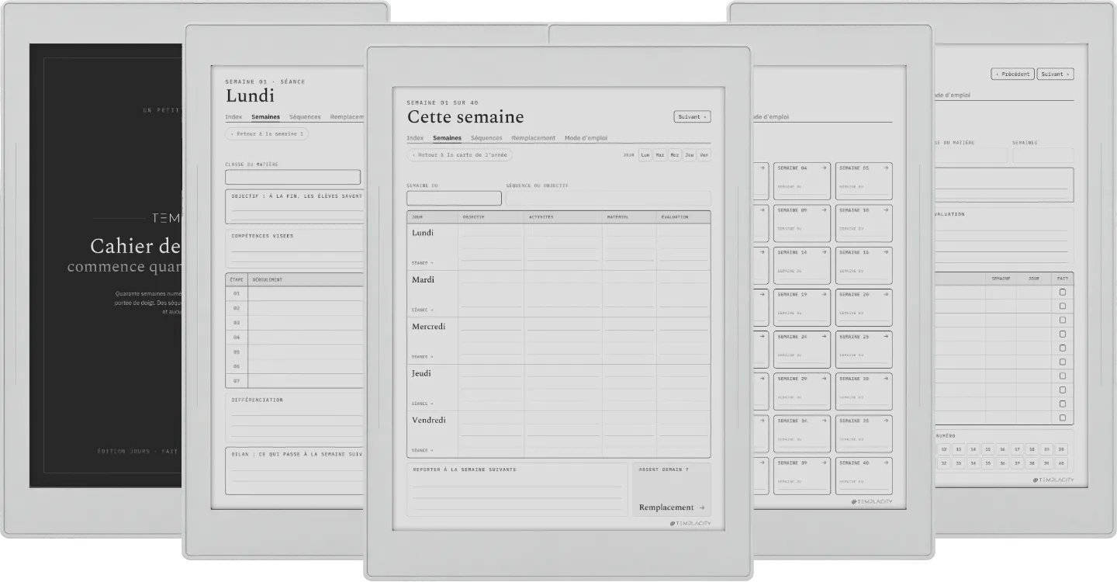Open Séquences tab on the Lundi page

coord(305,117)
